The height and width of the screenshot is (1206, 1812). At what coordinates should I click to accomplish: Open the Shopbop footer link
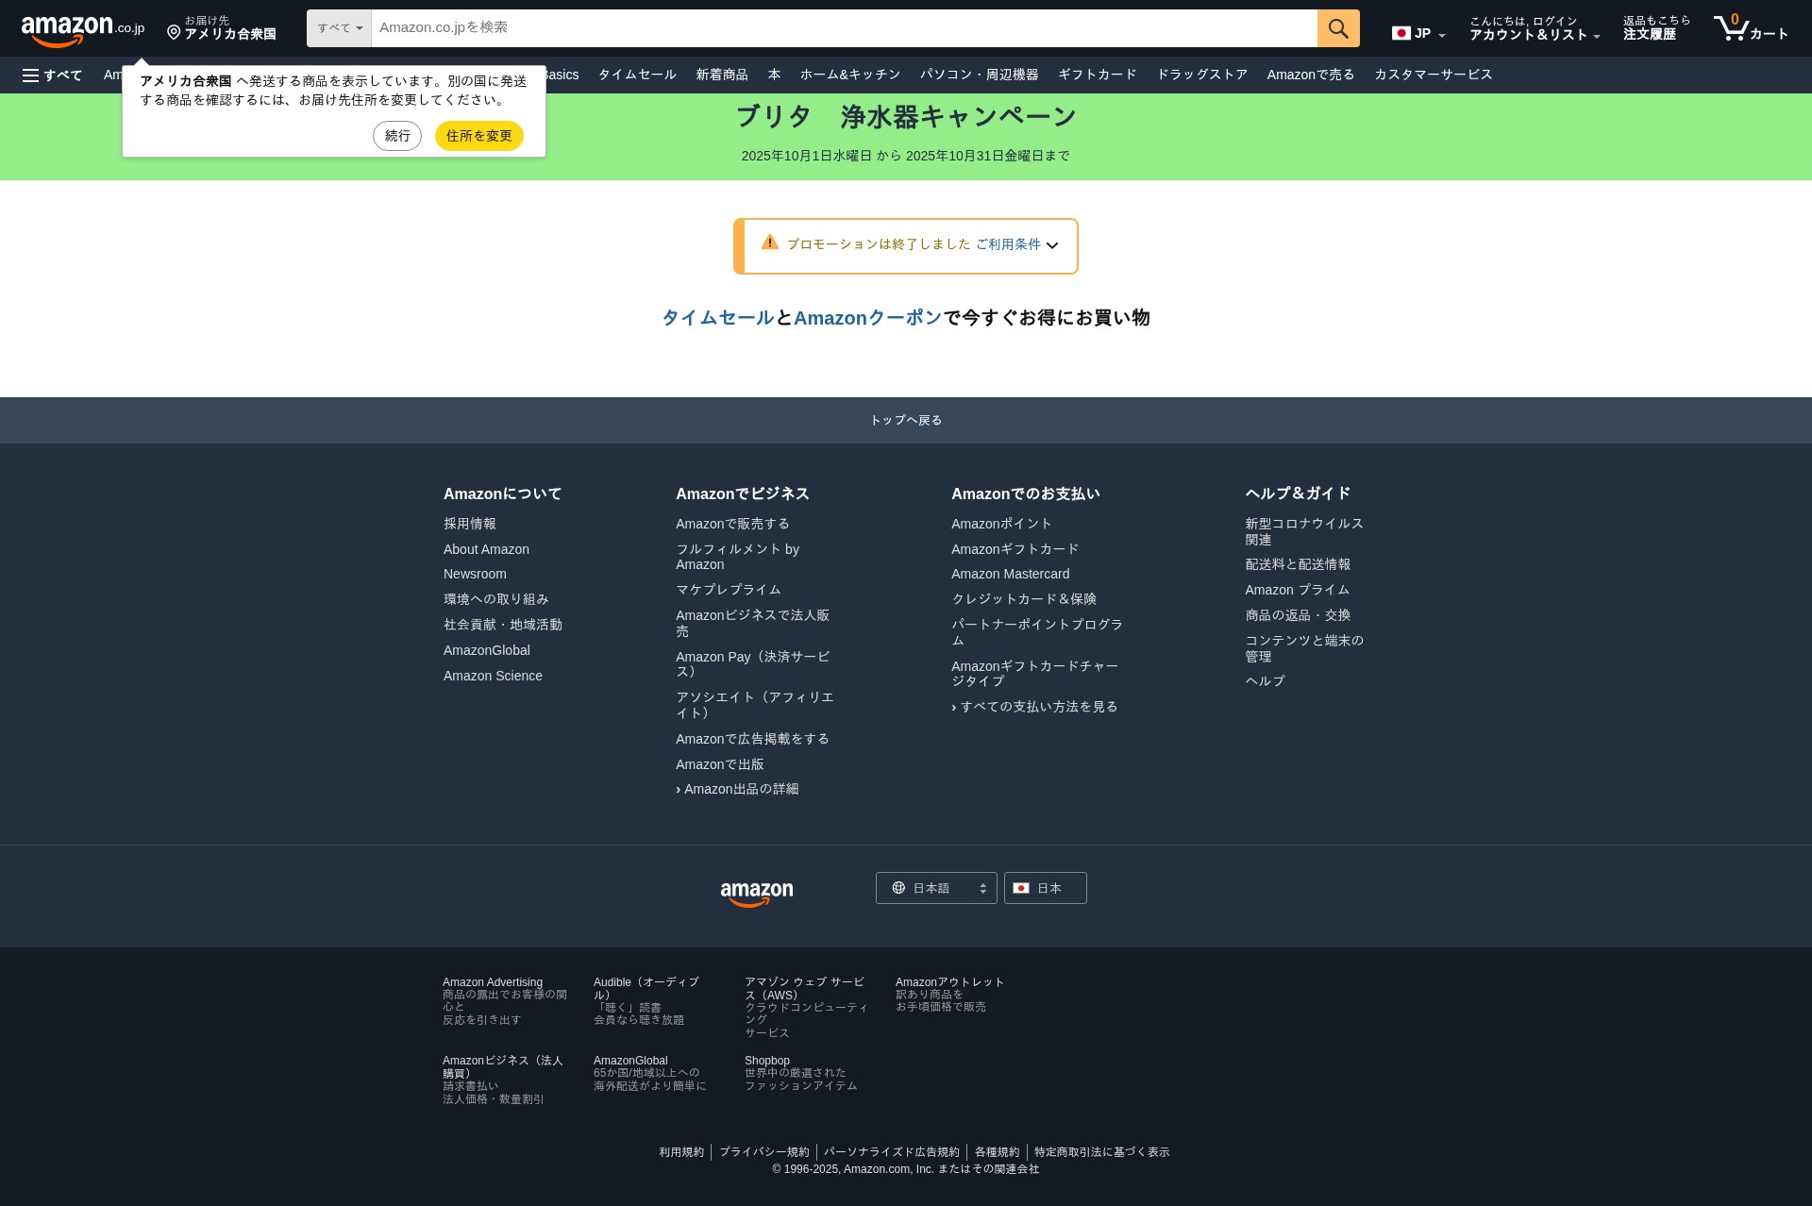click(x=767, y=1061)
